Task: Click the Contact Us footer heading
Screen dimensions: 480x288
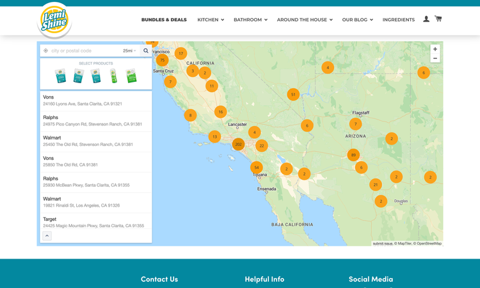Action: 159,279
